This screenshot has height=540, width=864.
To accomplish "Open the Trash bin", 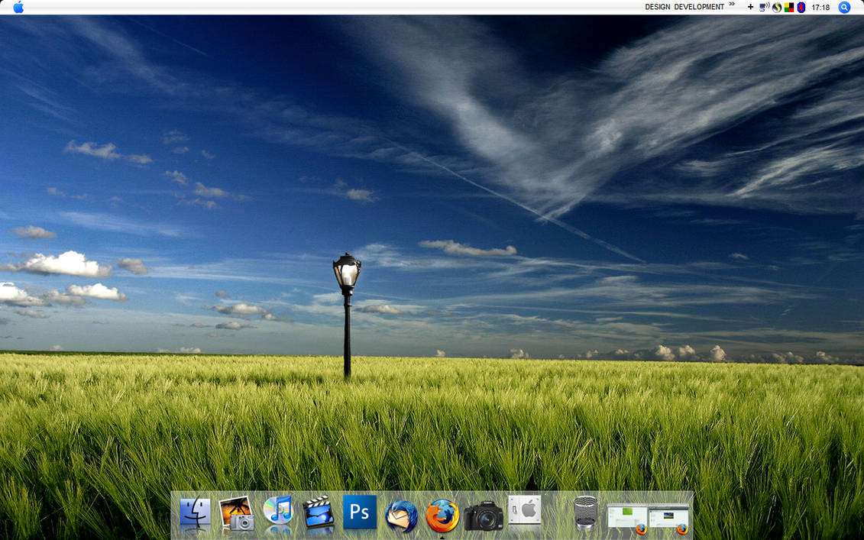I will coord(585,513).
